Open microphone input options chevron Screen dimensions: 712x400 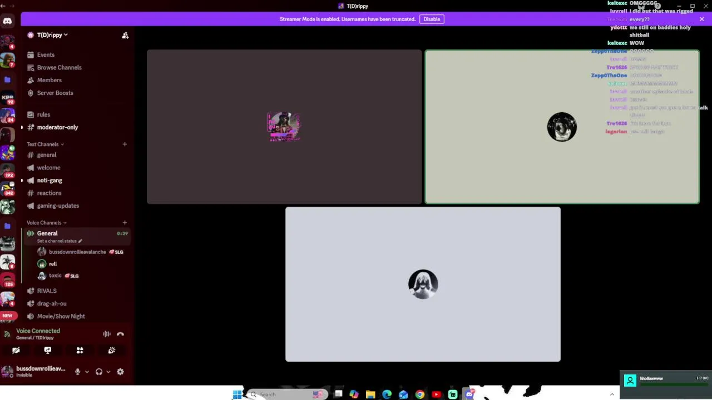click(87, 372)
